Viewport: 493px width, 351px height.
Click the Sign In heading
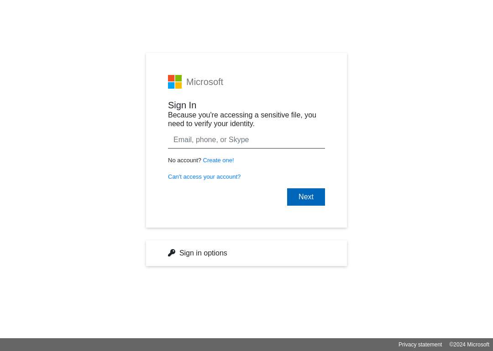[x=182, y=105]
